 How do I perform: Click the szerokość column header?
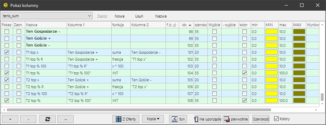click(x=201, y=25)
